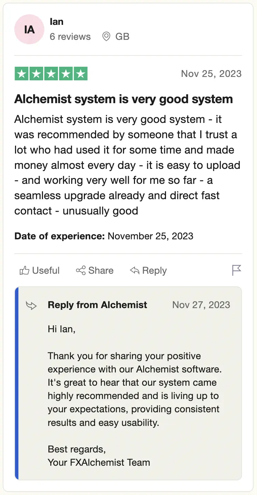Click the five-star rating graphic
The width and height of the screenshot is (257, 495).
(51, 74)
